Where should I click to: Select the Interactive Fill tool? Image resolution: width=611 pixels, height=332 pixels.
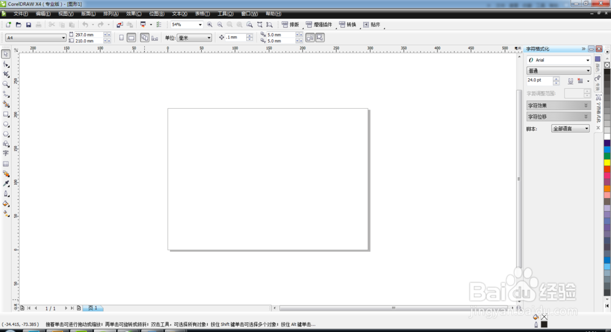pos(6,213)
